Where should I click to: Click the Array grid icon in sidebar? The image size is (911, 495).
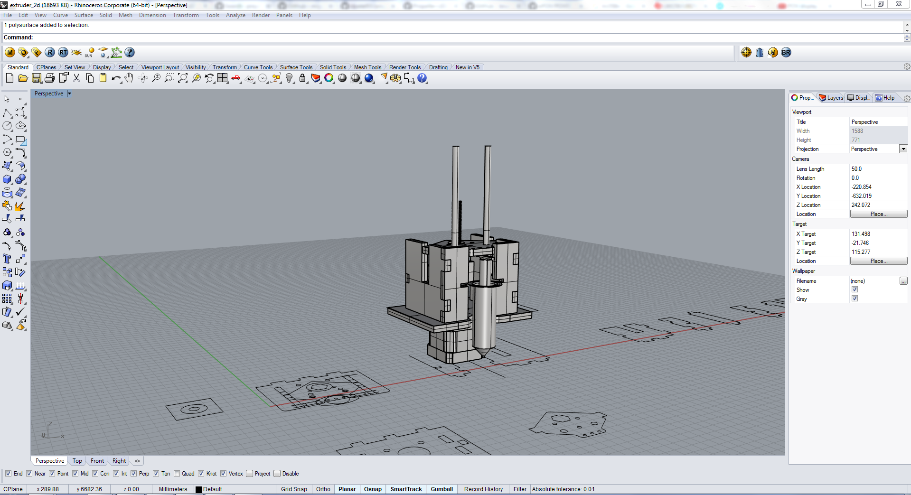(x=7, y=299)
